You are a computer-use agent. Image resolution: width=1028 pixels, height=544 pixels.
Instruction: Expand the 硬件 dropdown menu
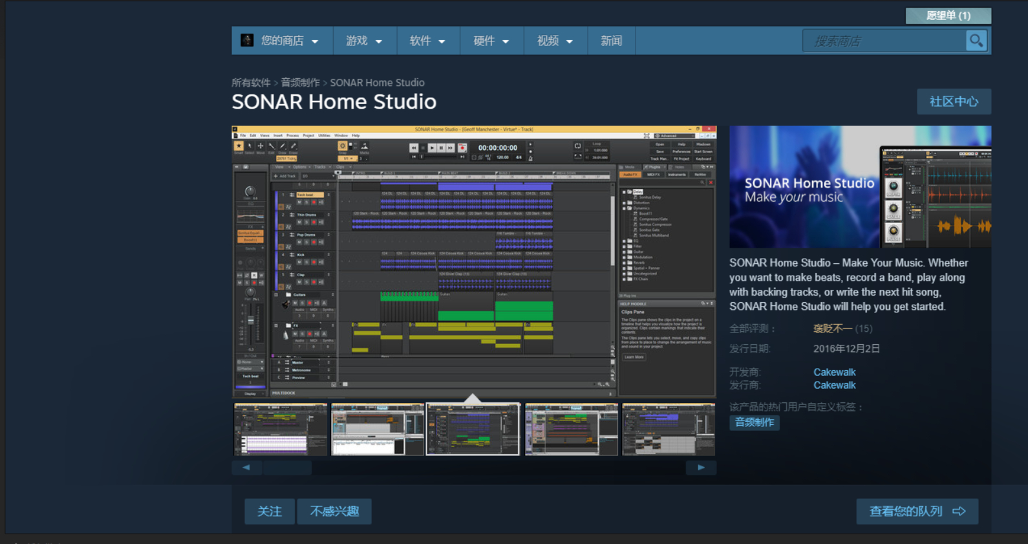pos(492,41)
